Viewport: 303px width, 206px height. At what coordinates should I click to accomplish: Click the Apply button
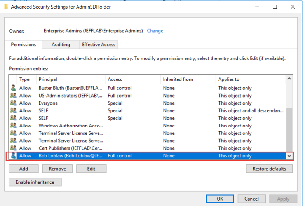point(283,199)
